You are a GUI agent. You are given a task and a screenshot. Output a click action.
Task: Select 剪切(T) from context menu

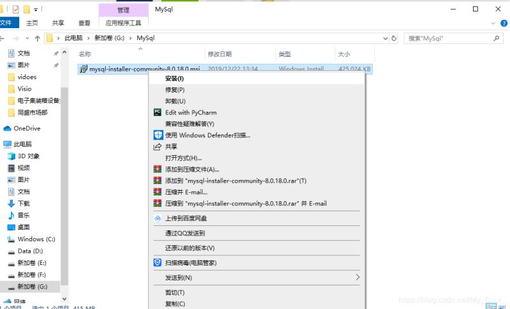[x=257, y=292]
